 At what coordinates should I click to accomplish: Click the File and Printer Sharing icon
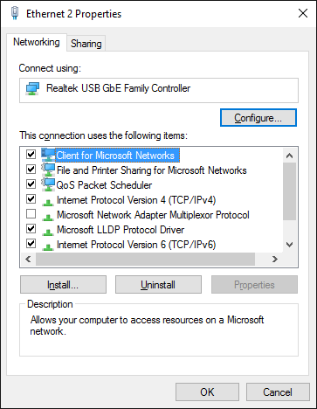pyautogui.click(x=48, y=170)
